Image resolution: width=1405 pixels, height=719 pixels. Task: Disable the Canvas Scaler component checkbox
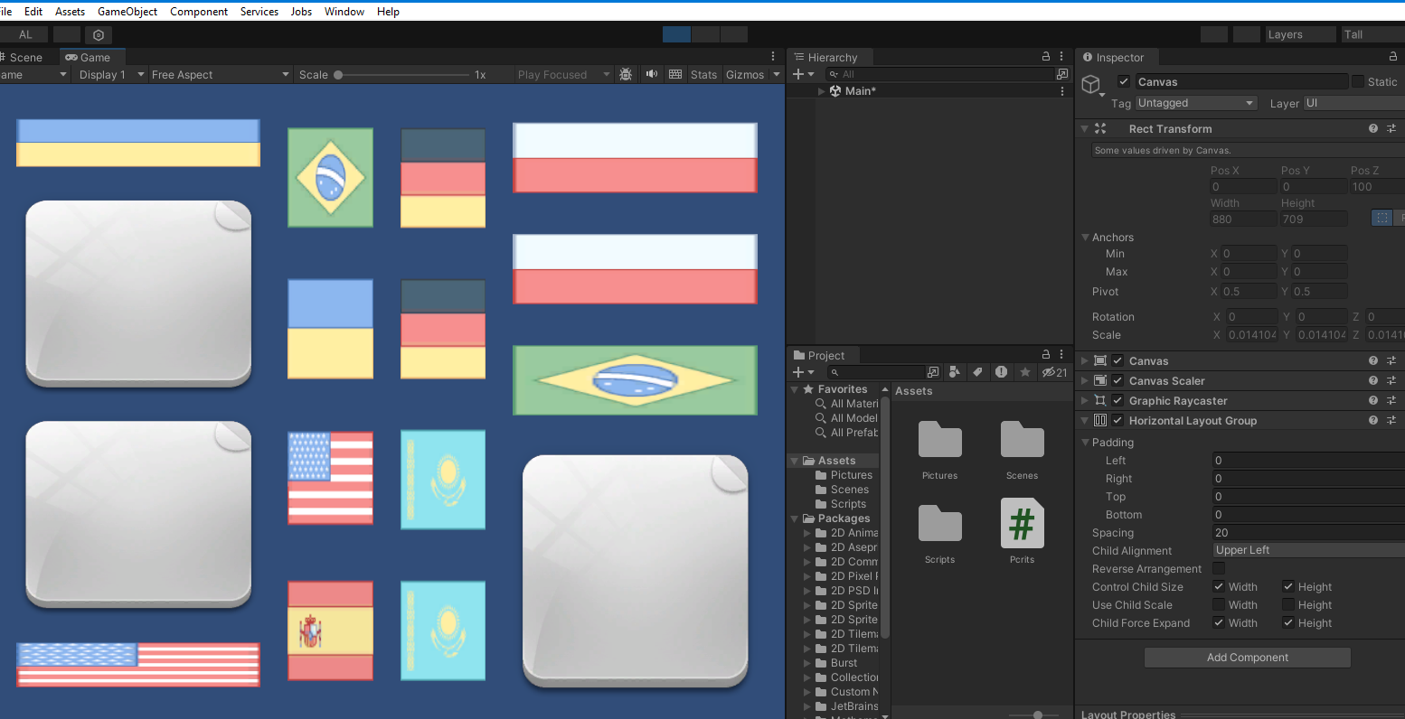point(1118,380)
